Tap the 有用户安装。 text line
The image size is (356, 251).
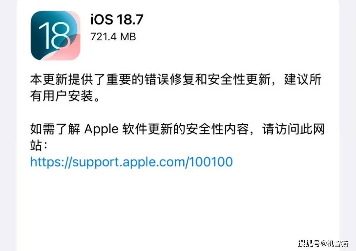tap(65, 96)
